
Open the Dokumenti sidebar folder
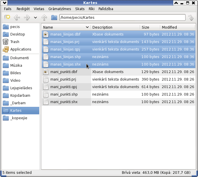20,58
